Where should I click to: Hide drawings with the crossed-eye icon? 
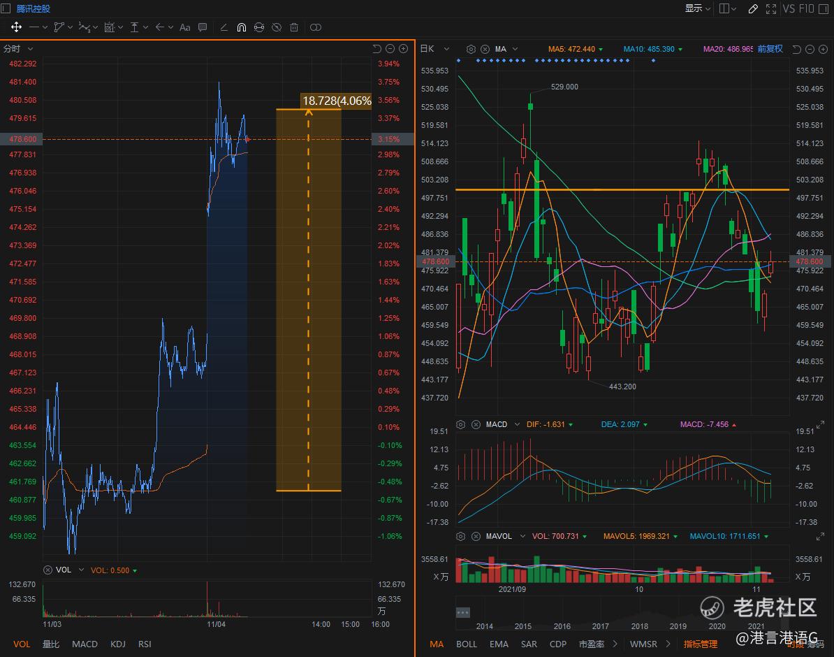click(x=277, y=27)
